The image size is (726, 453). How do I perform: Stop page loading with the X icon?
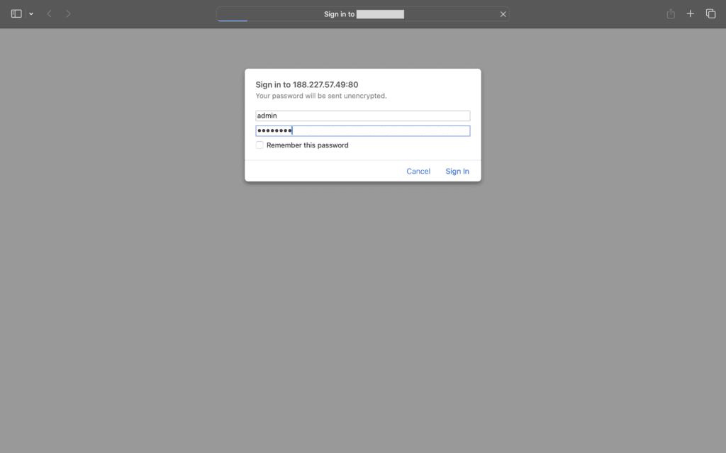[x=503, y=14]
